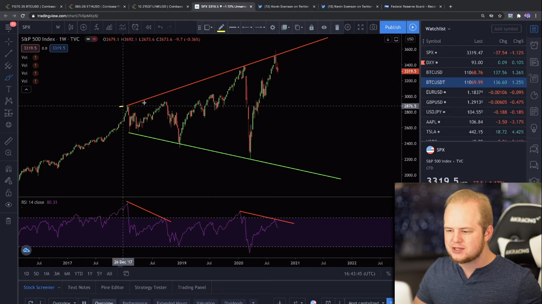
Task: Open the pitchfork and Gann tools
Action: pyautogui.click(x=8, y=65)
